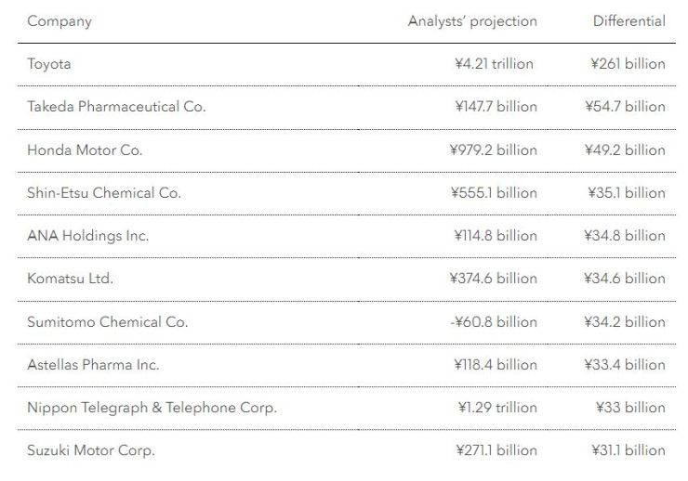
Task: Select Sumitomo Chemical Co. entry
Action: pos(108,322)
